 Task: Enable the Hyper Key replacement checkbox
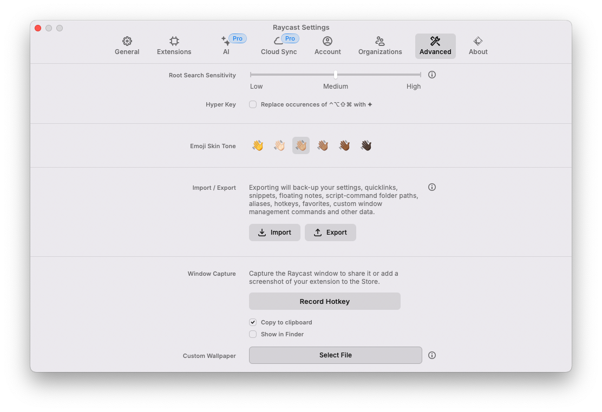tap(253, 104)
